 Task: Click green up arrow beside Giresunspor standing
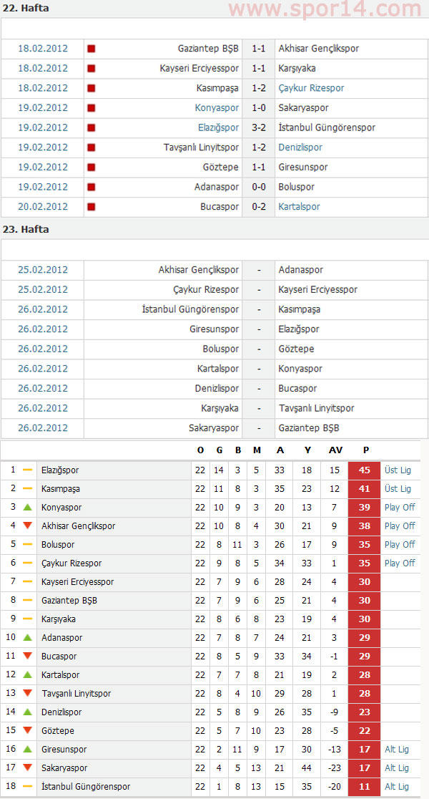[27, 749]
